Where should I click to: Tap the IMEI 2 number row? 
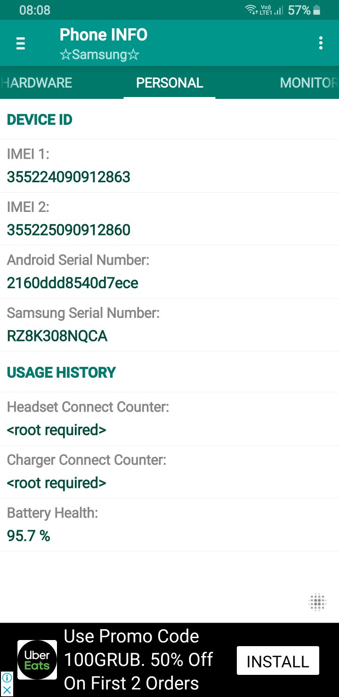(169, 219)
